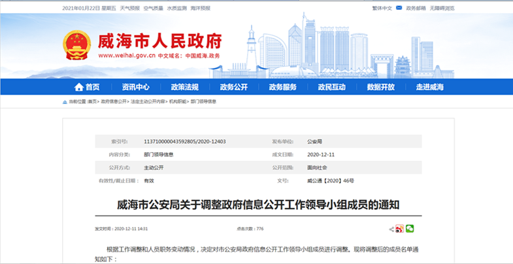The image size is (513, 264).
Task: Click the home icon beside 首页
Action: (78, 87)
